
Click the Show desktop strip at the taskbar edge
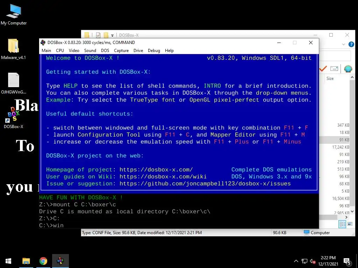click(x=357, y=261)
